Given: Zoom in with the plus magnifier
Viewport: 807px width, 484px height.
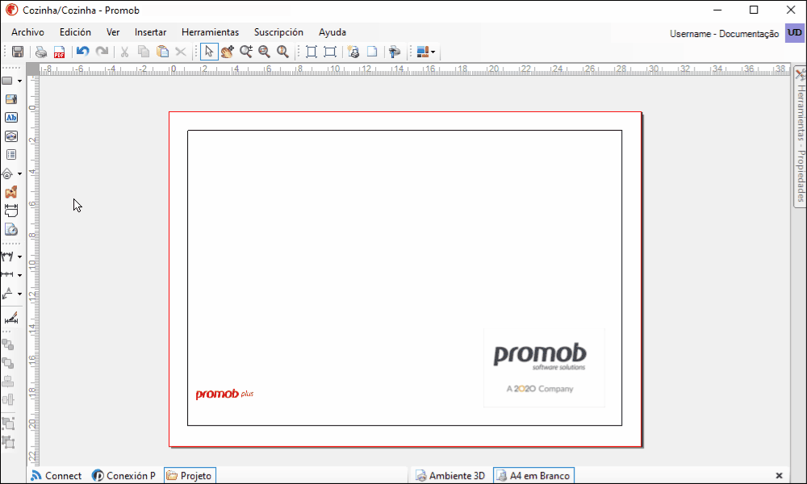Looking at the screenshot, I should 246,52.
